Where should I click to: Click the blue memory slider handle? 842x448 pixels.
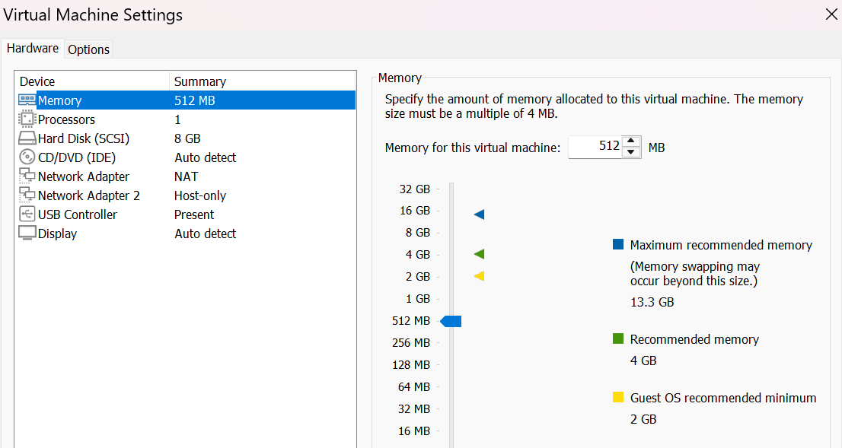[x=451, y=322]
